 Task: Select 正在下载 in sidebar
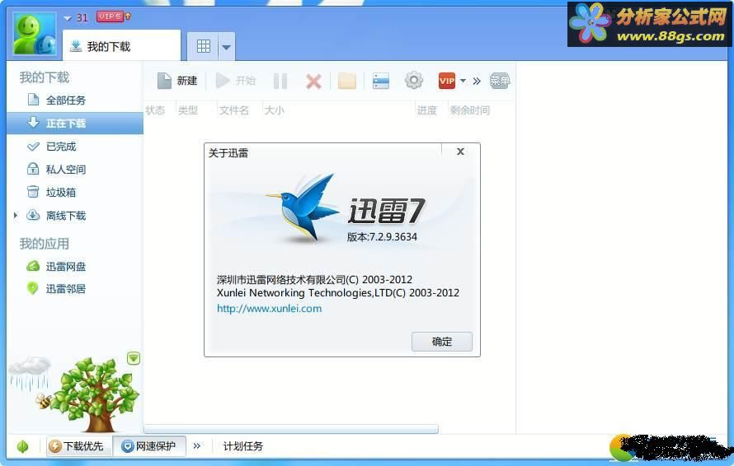pos(75,123)
